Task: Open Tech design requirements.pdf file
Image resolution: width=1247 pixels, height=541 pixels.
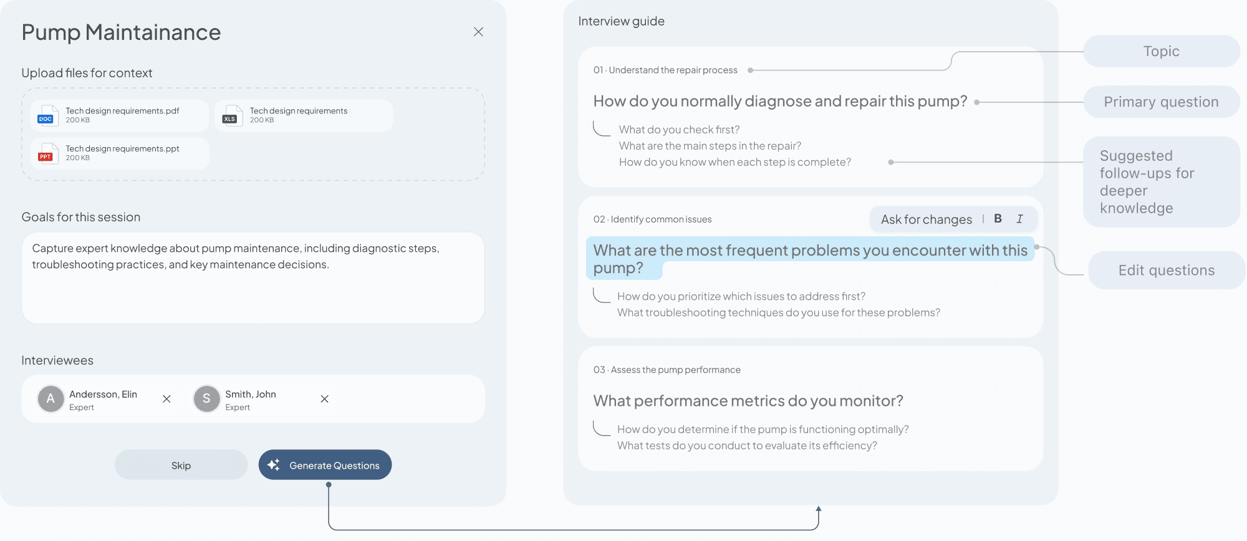Action: (120, 115)
